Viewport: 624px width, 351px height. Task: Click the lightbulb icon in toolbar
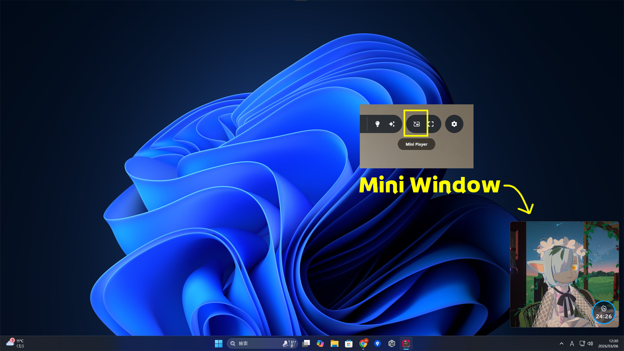(377, 124)
